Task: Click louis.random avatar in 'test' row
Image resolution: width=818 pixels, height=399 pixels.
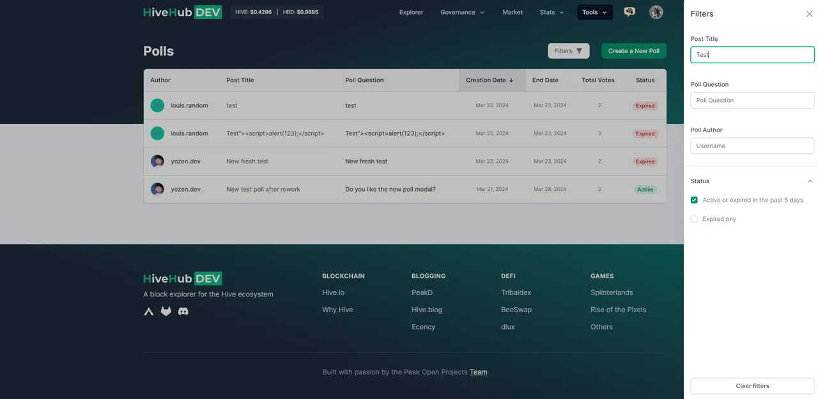Action: point(157,105)
